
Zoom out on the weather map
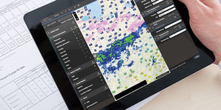pyautogui.click(x=76, y=16)
